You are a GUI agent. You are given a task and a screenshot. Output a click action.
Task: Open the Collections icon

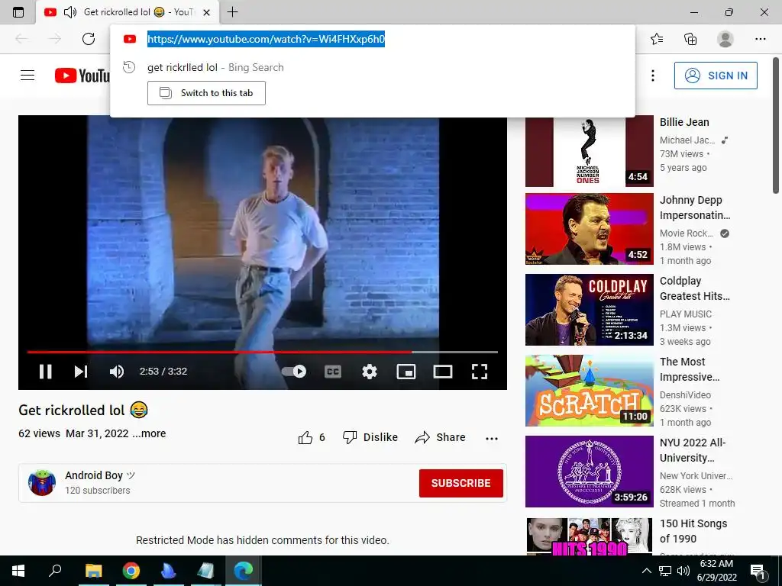click(x=690, y=39)
